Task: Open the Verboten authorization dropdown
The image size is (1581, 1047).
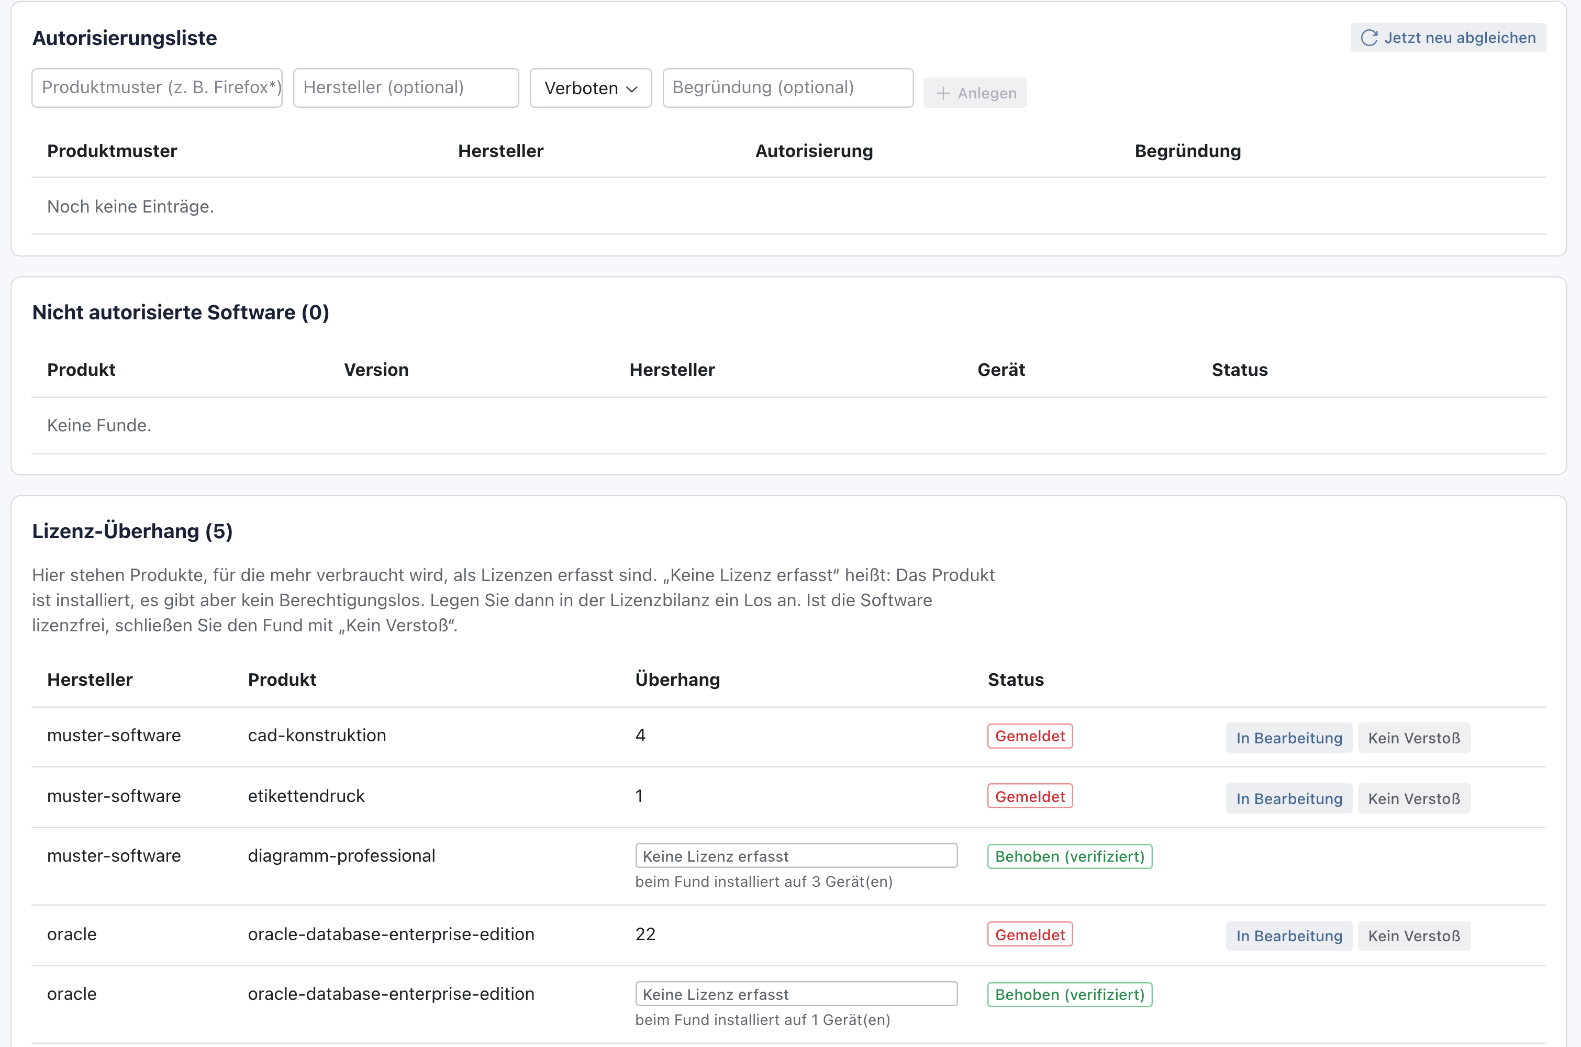Action: (590, 88)
